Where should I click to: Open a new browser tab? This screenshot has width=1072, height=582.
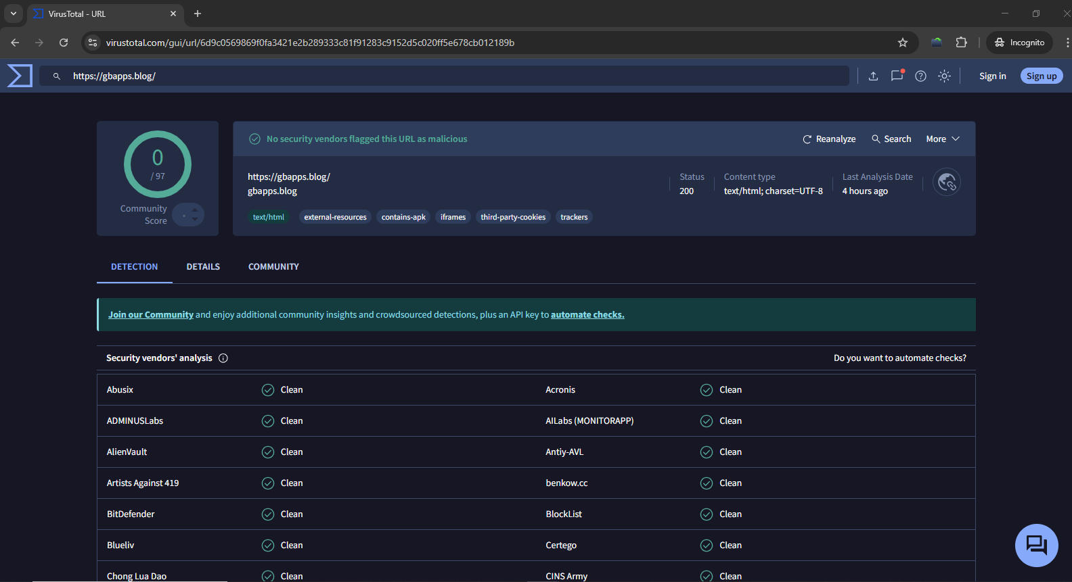tap(198, 14)
